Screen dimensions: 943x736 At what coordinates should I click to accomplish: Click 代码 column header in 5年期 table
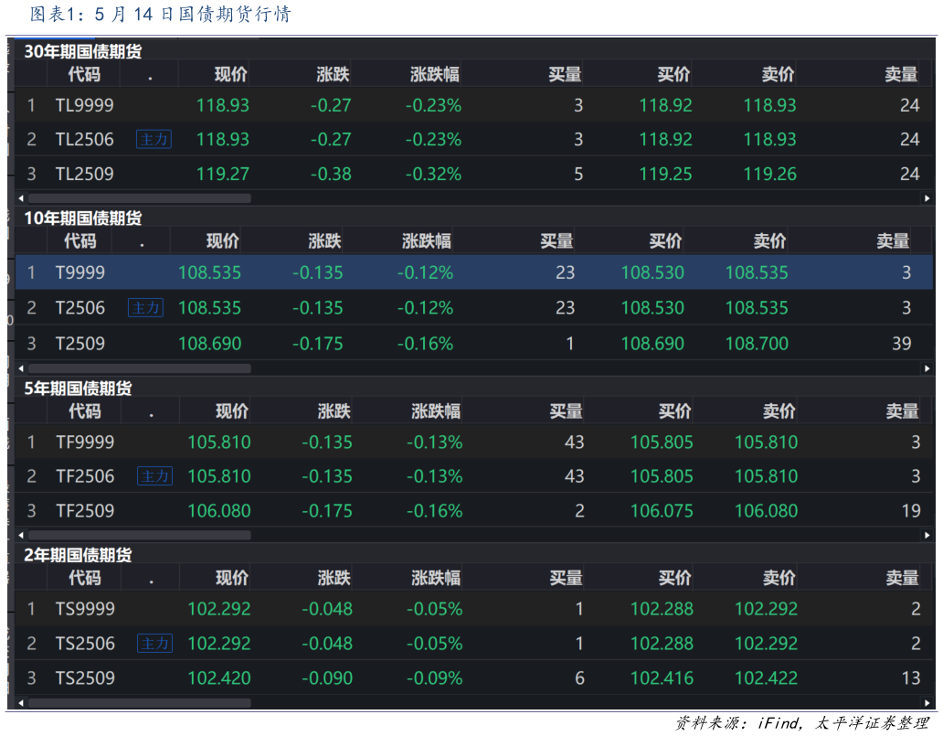click(85, 411)
